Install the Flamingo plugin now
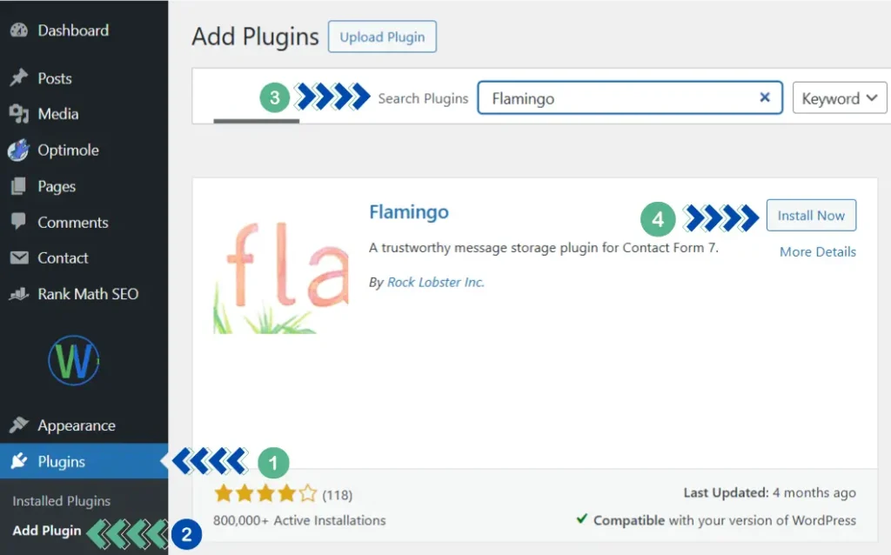 click(x=811, y=216)
